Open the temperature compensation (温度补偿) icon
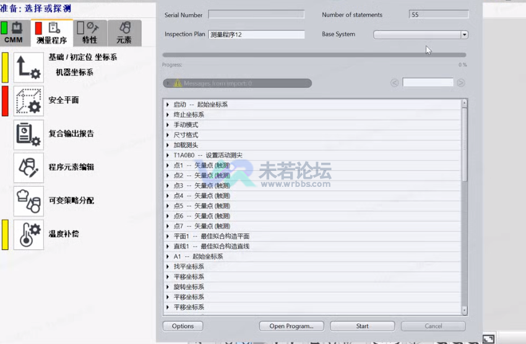This screenshot has height=344, width=526. click(28, 234)
